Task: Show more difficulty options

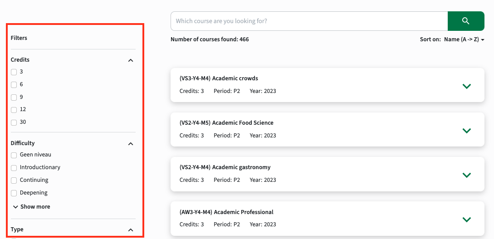Action: 31,206
